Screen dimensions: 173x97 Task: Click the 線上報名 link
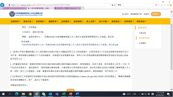(x=125, y=14)
